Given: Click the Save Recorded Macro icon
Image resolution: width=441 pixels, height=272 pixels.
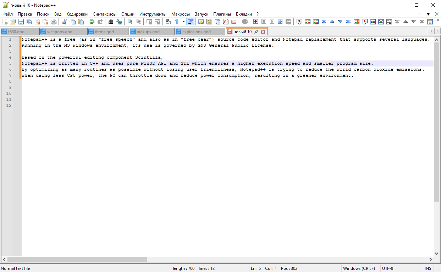Looking at the screenshot, I should [x=288, y=22].
